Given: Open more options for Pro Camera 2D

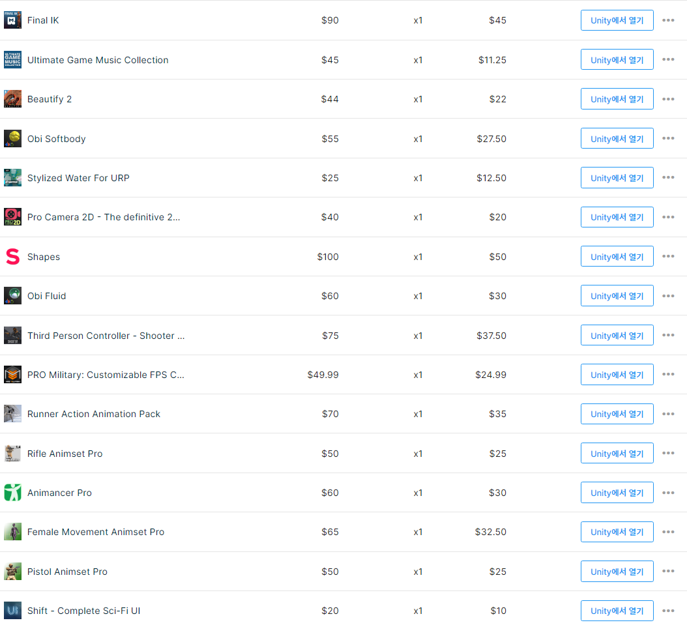Looking at the screenshot, I should click(x=668, y=217).
